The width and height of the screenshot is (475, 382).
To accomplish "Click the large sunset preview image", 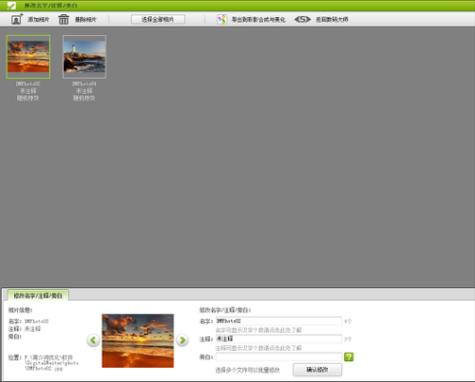I will [138, 340].
